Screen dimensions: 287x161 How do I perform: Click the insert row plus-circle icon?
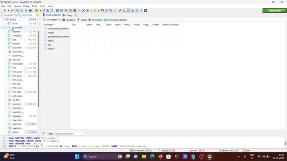pyautogui.click(x=70, y=10)
